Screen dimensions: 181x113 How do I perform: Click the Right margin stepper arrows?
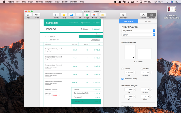click(x=151, y=96)
